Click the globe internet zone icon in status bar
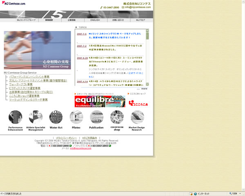 click(x=195, y=194)
